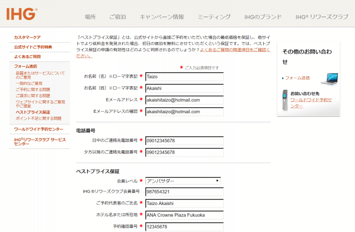This screenshot has width=355, height=232.
Task: Open 公式サイトご予約特典 in sidebar
Action: (33, 47)
